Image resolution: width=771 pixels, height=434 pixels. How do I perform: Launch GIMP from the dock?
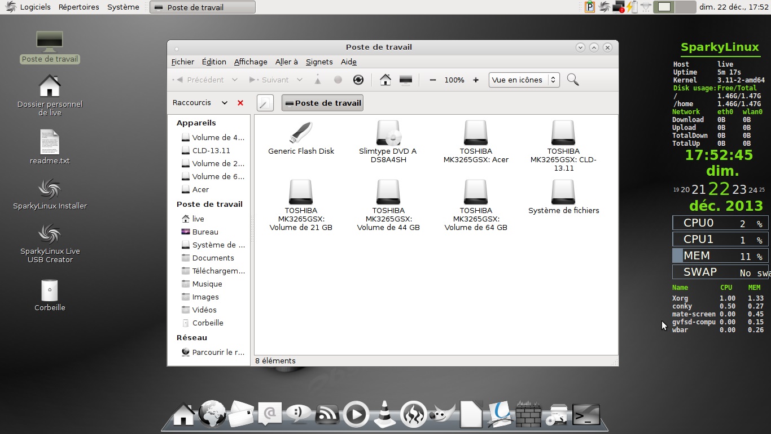pyautogui.click(x=443, y=415)
